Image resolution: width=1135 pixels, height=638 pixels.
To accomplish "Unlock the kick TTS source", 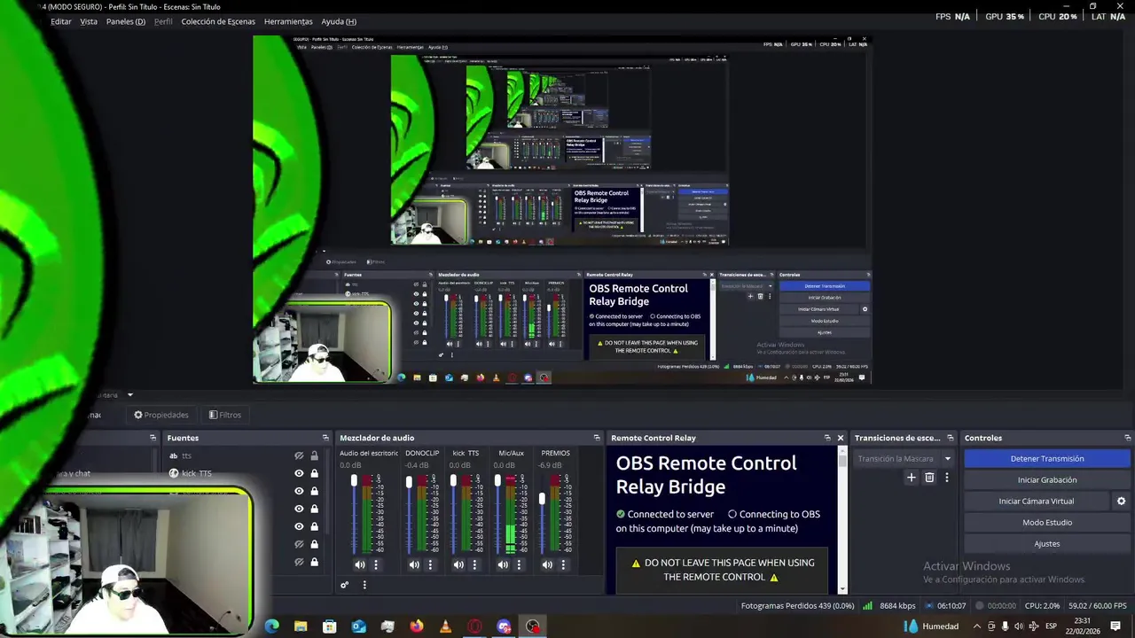I will point(314,473).
